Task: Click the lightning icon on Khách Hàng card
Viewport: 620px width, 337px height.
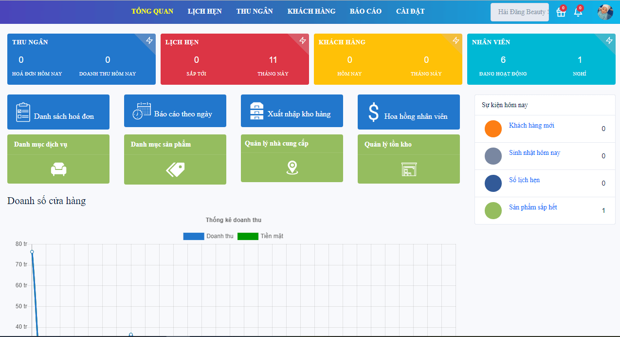Action: click(x=456, y=40)
